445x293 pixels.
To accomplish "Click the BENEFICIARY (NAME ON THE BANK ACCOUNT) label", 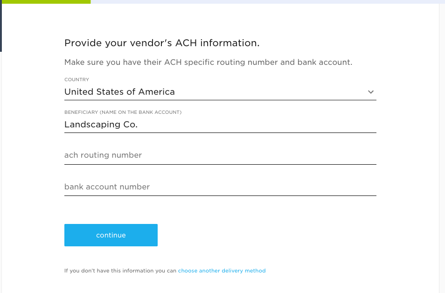I will tap(123, 112).
